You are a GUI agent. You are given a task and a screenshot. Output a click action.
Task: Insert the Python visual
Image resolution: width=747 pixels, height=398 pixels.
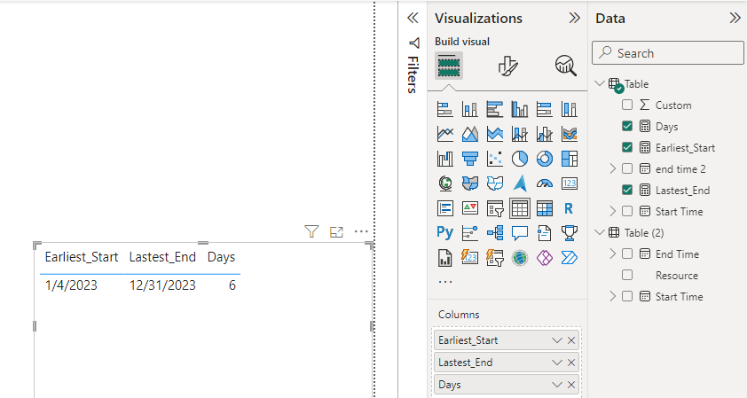[x=445, y=233]
